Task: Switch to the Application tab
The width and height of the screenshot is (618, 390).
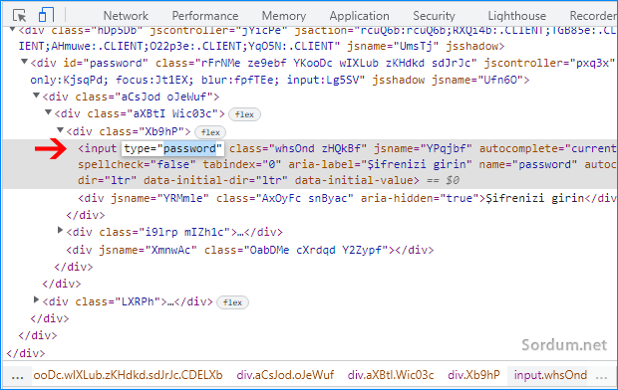Action: point(359,16)
